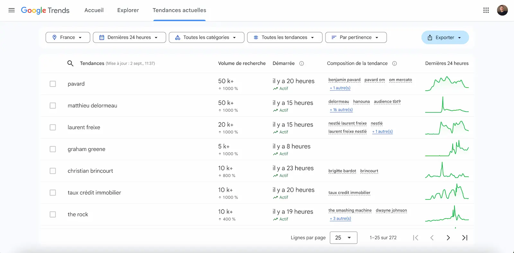
Task: Show + 1 autre(s) for laurent freixe
Action: click(382, 132)
